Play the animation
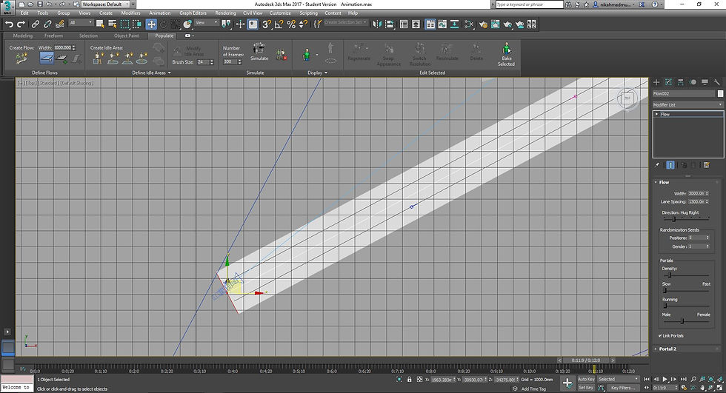The image size is (726, 393). 665,379
